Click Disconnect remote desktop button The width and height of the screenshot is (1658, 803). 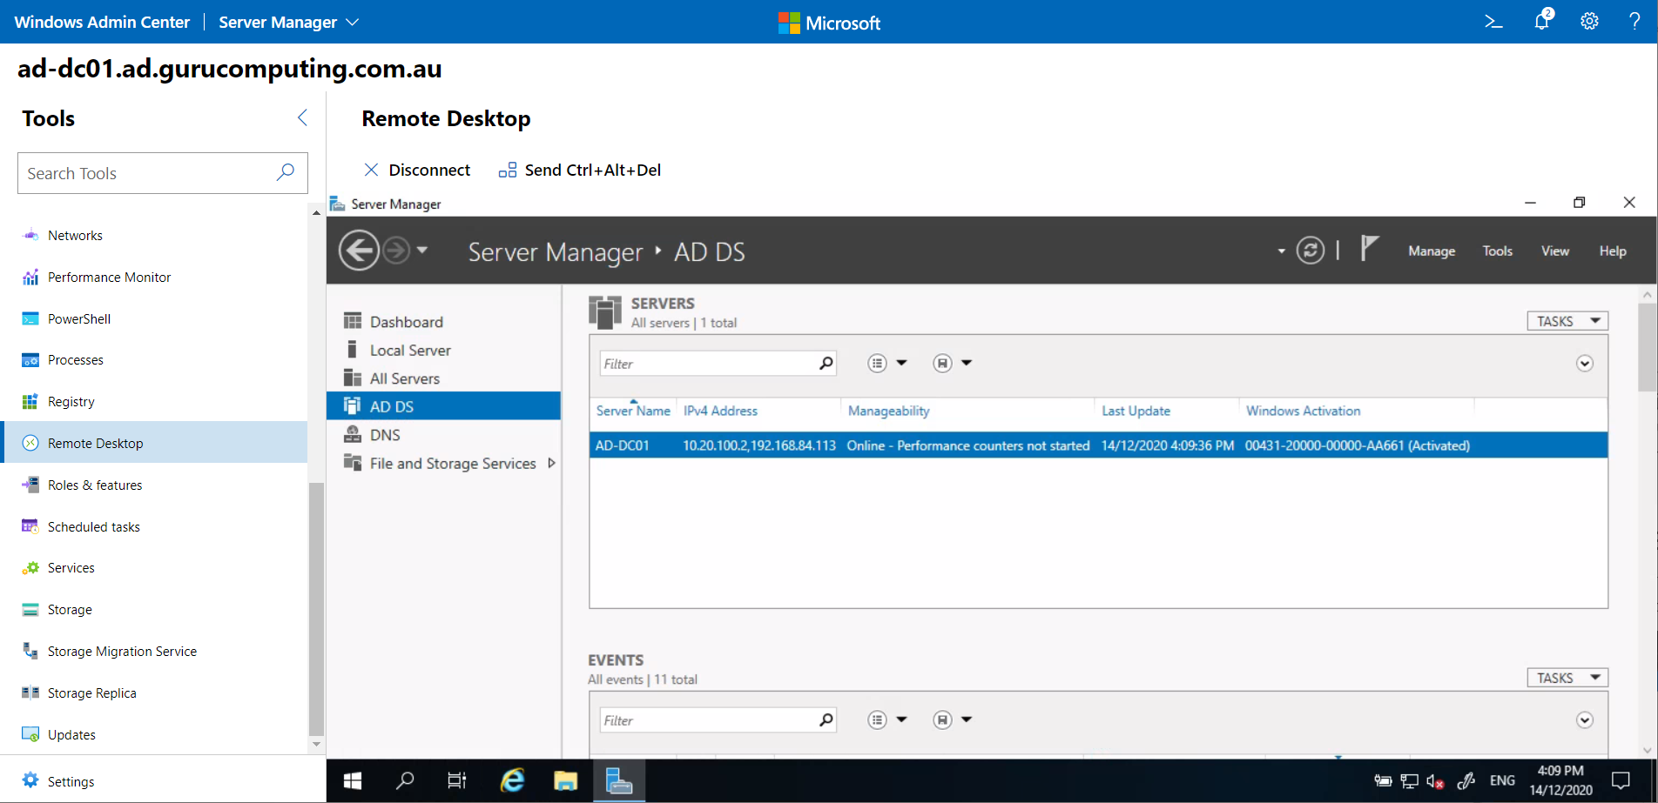[417, 170]
